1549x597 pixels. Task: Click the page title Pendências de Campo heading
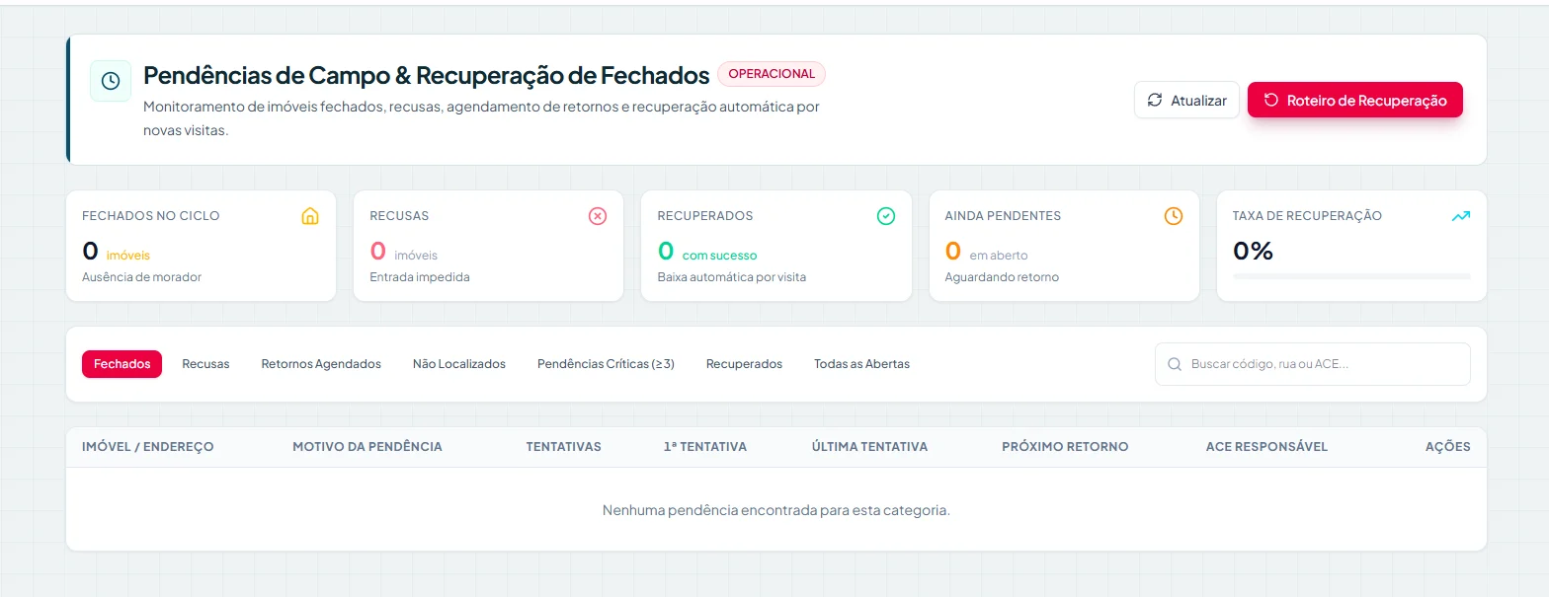pos(427,75)
